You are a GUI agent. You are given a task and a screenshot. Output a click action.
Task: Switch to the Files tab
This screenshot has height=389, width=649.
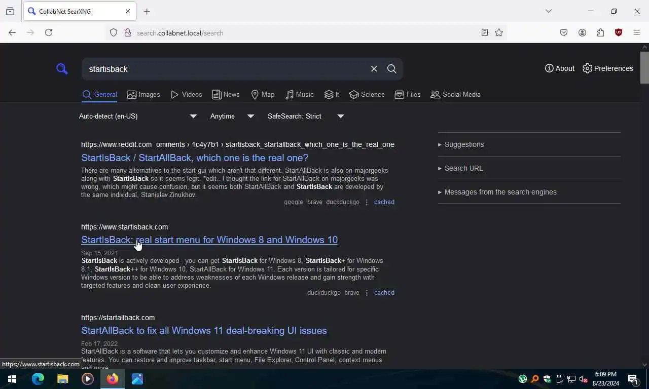[x=408, y=94]
